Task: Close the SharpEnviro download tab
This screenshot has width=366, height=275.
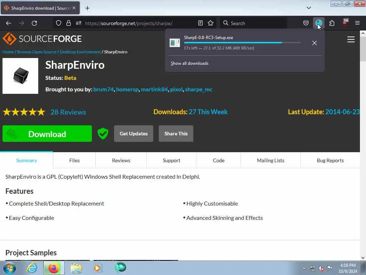Action: 74,8
